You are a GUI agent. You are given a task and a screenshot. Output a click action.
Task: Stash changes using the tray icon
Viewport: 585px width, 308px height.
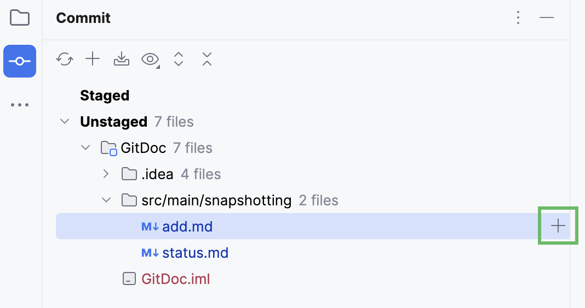click(122, 59)
